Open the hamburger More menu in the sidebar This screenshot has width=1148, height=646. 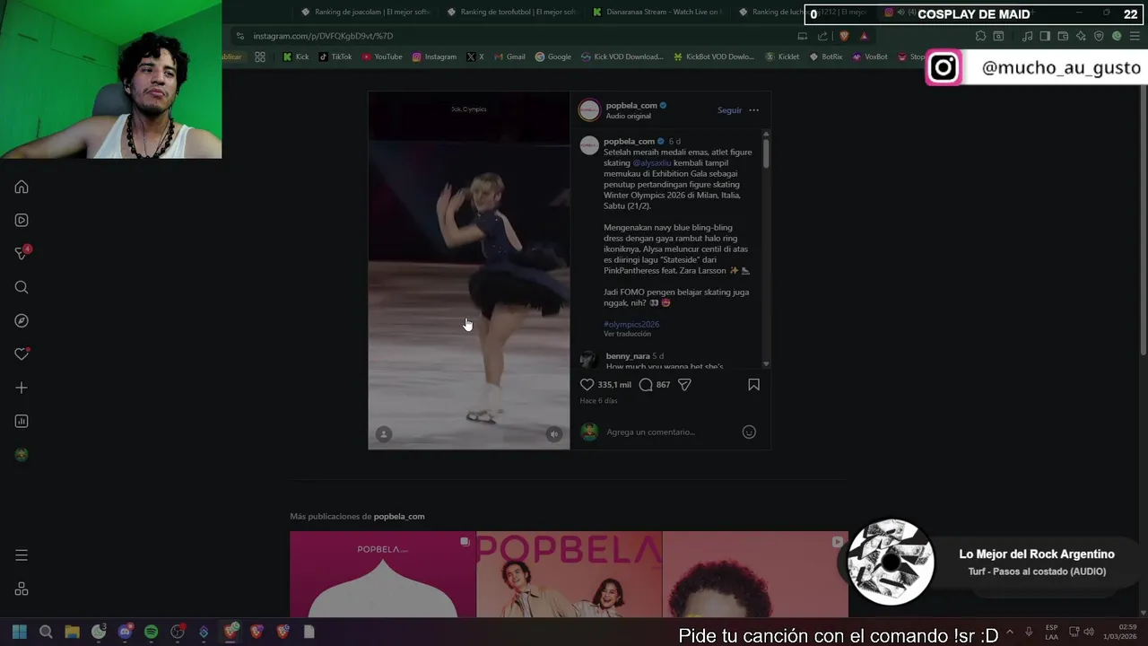point(22,555)
